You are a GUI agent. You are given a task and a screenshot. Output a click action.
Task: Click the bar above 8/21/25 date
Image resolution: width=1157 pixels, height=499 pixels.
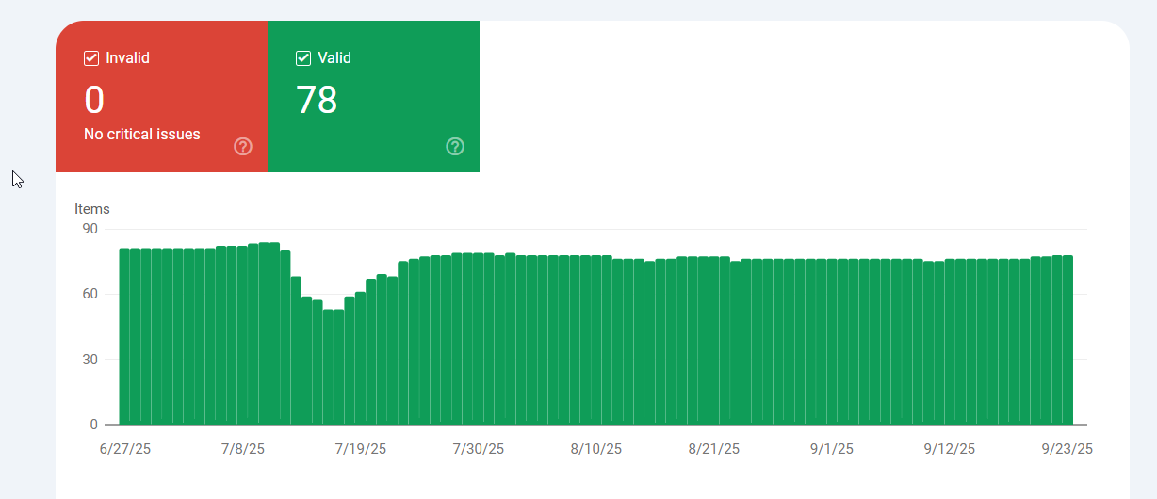tap(714, 341)
